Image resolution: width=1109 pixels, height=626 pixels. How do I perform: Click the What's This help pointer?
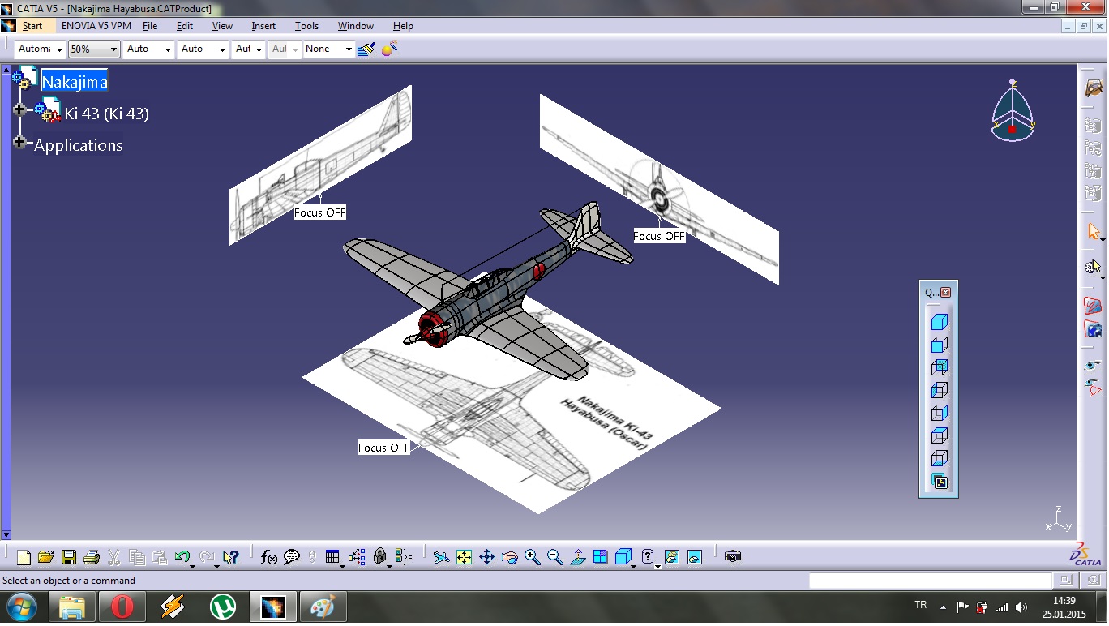coord(231,557)
